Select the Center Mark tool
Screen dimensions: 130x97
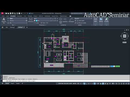pos(61,20)
